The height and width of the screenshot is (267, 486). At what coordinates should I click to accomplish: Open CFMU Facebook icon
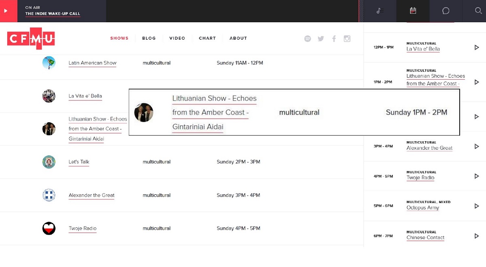pos(334,38)
